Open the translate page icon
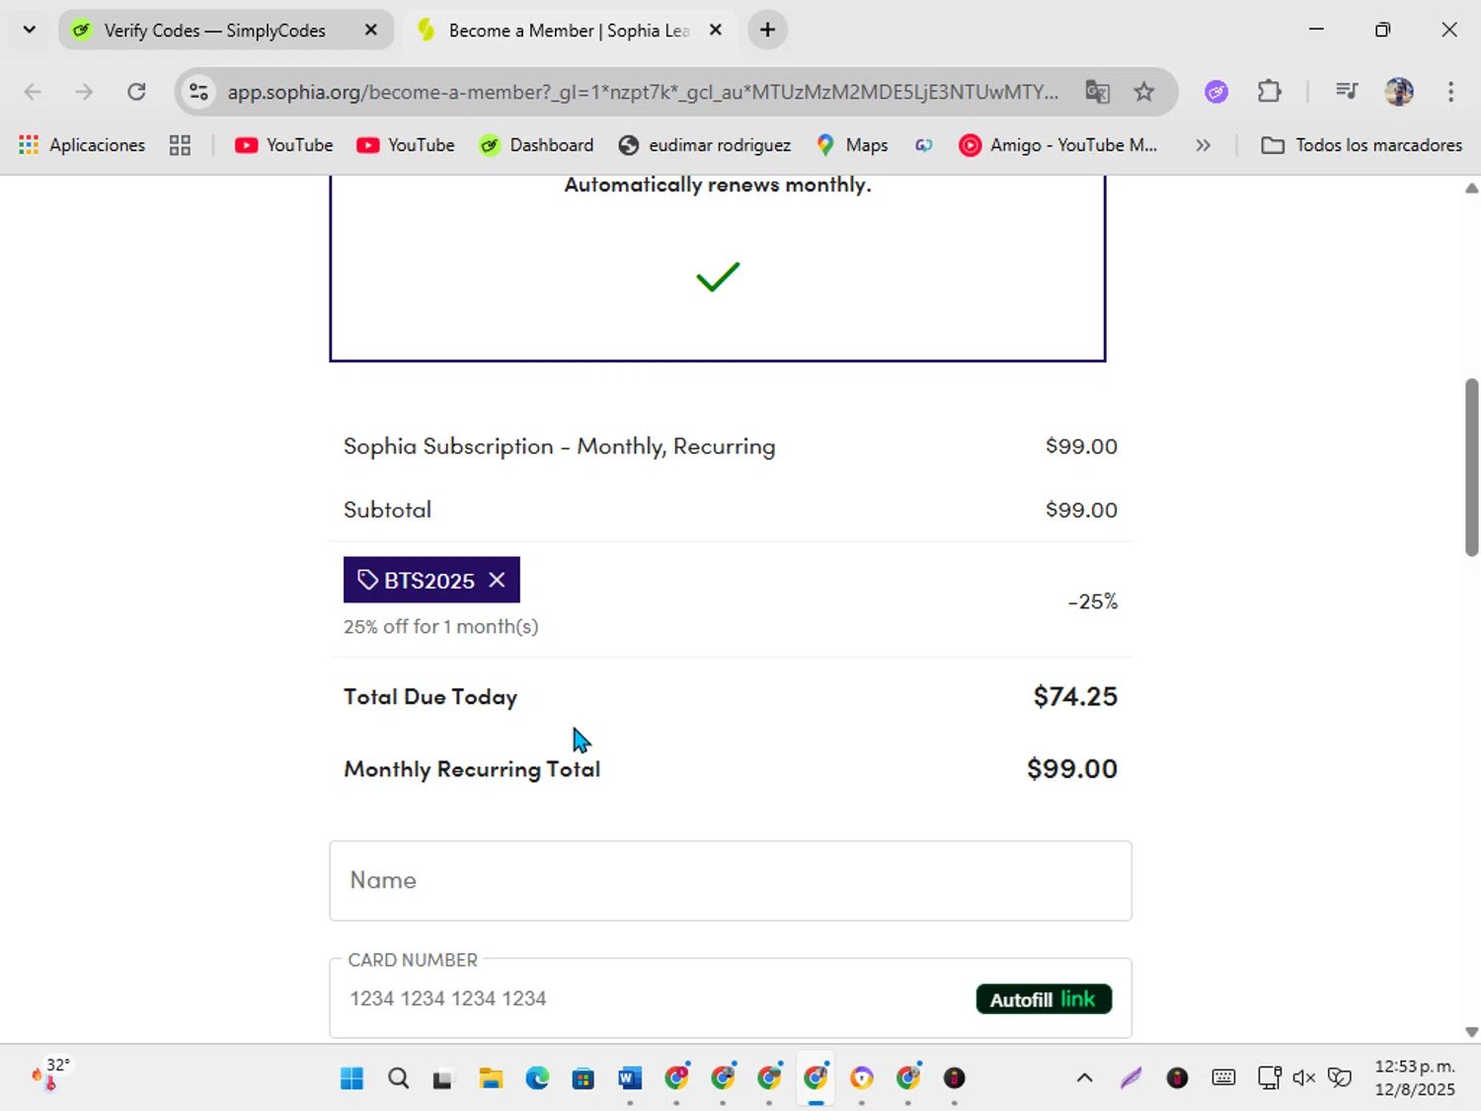Viewport: 1481px width, 1111px height. click(x=1097, y=92)
